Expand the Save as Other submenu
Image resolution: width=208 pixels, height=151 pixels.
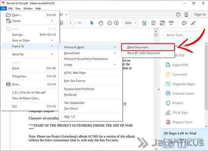30,40
